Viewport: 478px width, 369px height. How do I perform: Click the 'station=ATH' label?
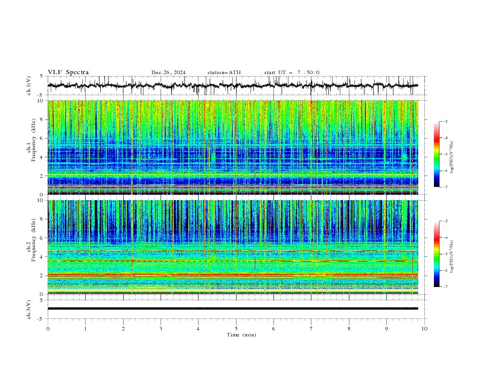tap(224, 72)
